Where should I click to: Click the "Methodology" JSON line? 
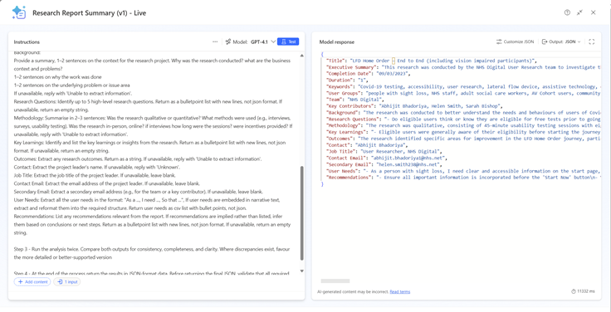coord(463,125)
